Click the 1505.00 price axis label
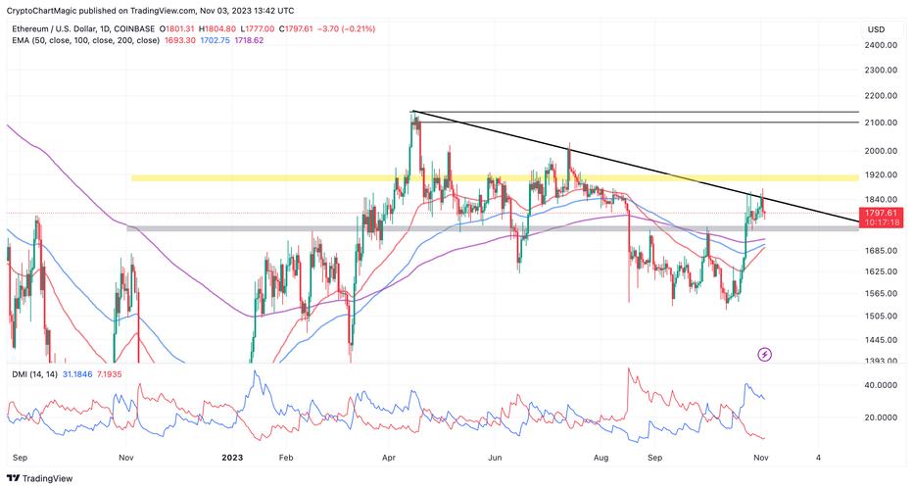 tap(881, 316)
